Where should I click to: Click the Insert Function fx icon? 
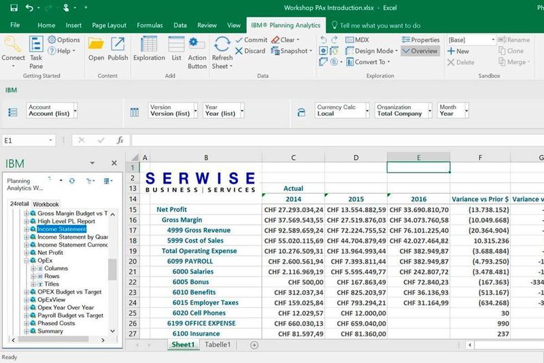click(x=120, y=140)
